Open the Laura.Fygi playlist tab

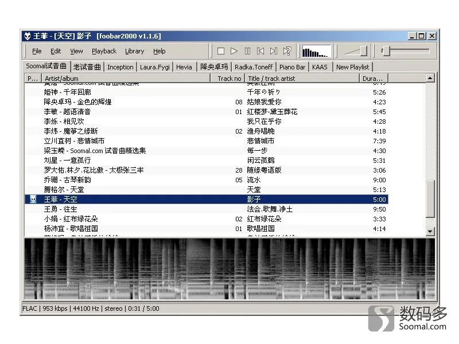[154, 67]
